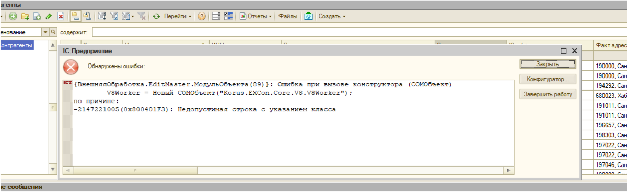Click the Help question mark icon
Image resolution: width=627 pixels, height=192 pixels.
pyautogui.click(x=202, y=16)
